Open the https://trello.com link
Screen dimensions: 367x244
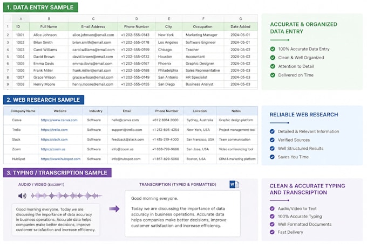[54, 130]
